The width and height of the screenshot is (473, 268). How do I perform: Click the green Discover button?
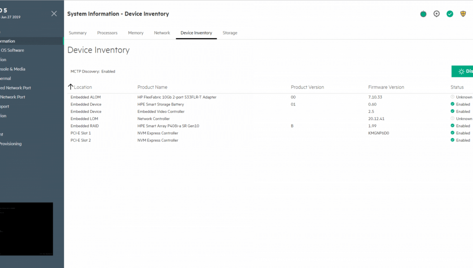point(462,72)
